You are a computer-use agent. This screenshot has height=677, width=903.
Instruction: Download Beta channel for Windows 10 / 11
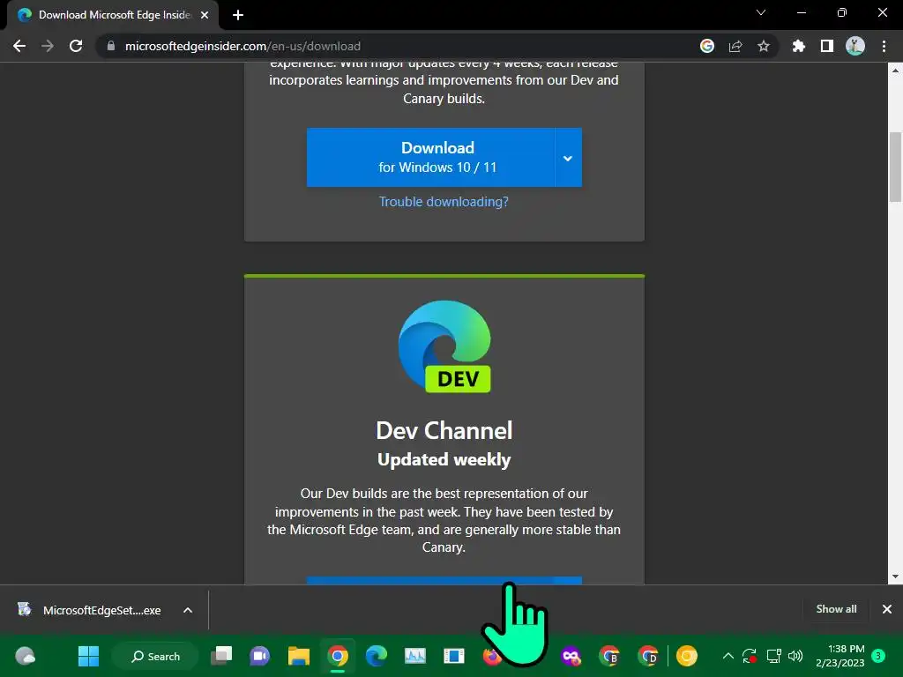click(430, 157)
